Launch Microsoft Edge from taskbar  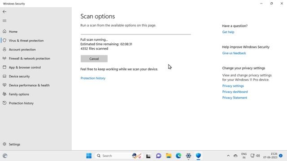pyautogui.click(x=178, y=156)
